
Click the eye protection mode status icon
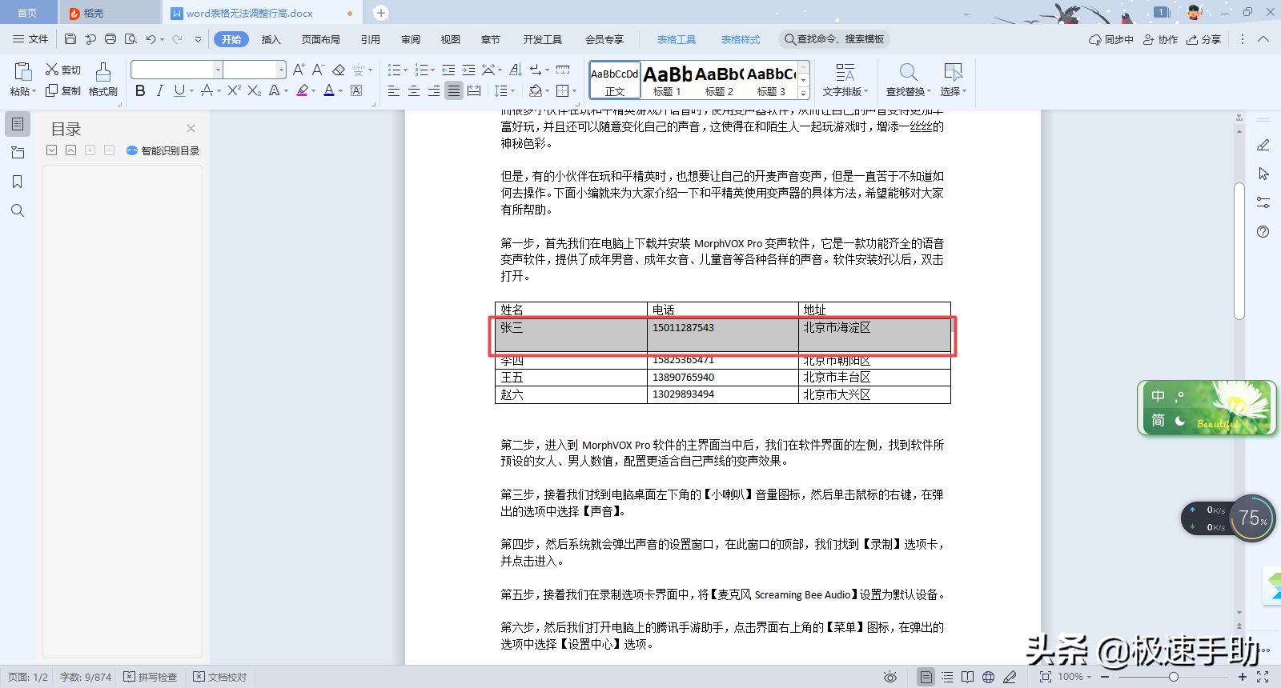pos(889,677)
